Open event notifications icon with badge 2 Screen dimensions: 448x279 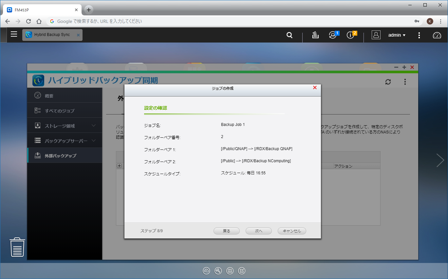351,35
